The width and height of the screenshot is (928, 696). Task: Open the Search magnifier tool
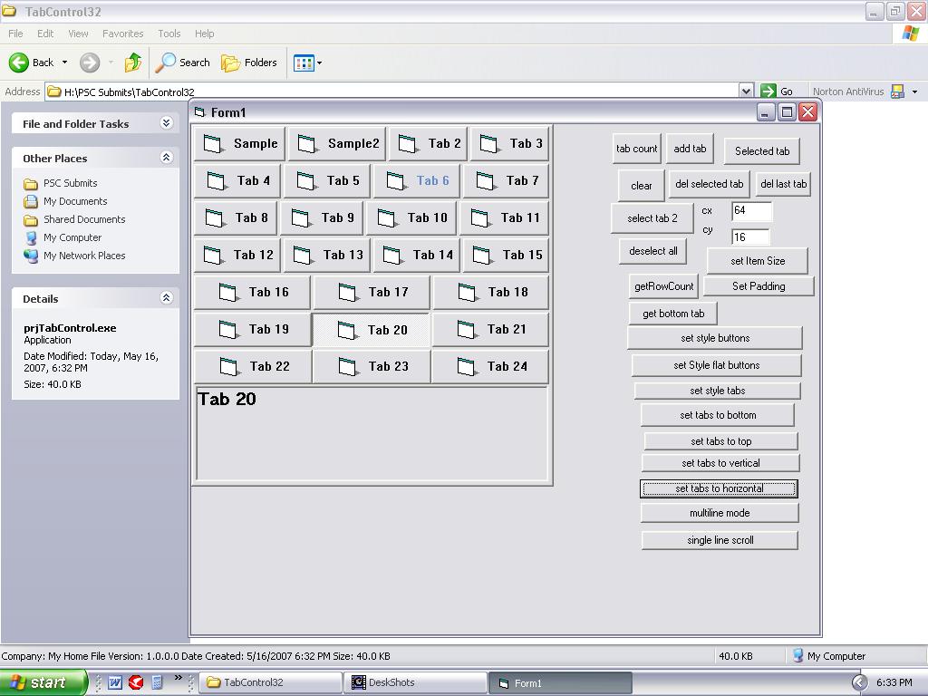click(x=166, y=63)
